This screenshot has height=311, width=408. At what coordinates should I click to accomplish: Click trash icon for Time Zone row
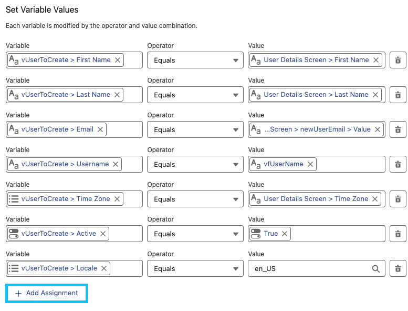(397, 199)
